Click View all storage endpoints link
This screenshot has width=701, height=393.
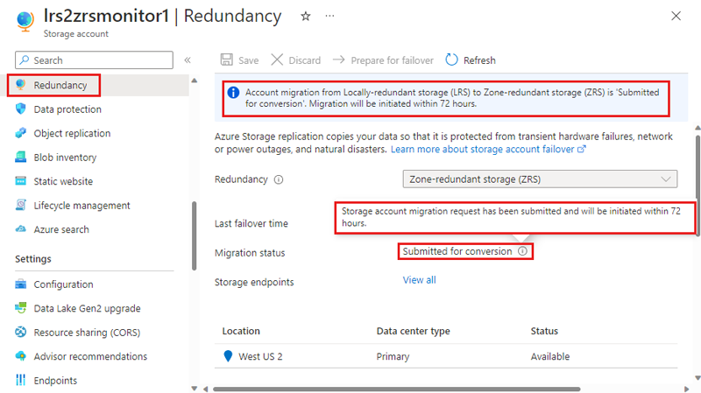420,280
